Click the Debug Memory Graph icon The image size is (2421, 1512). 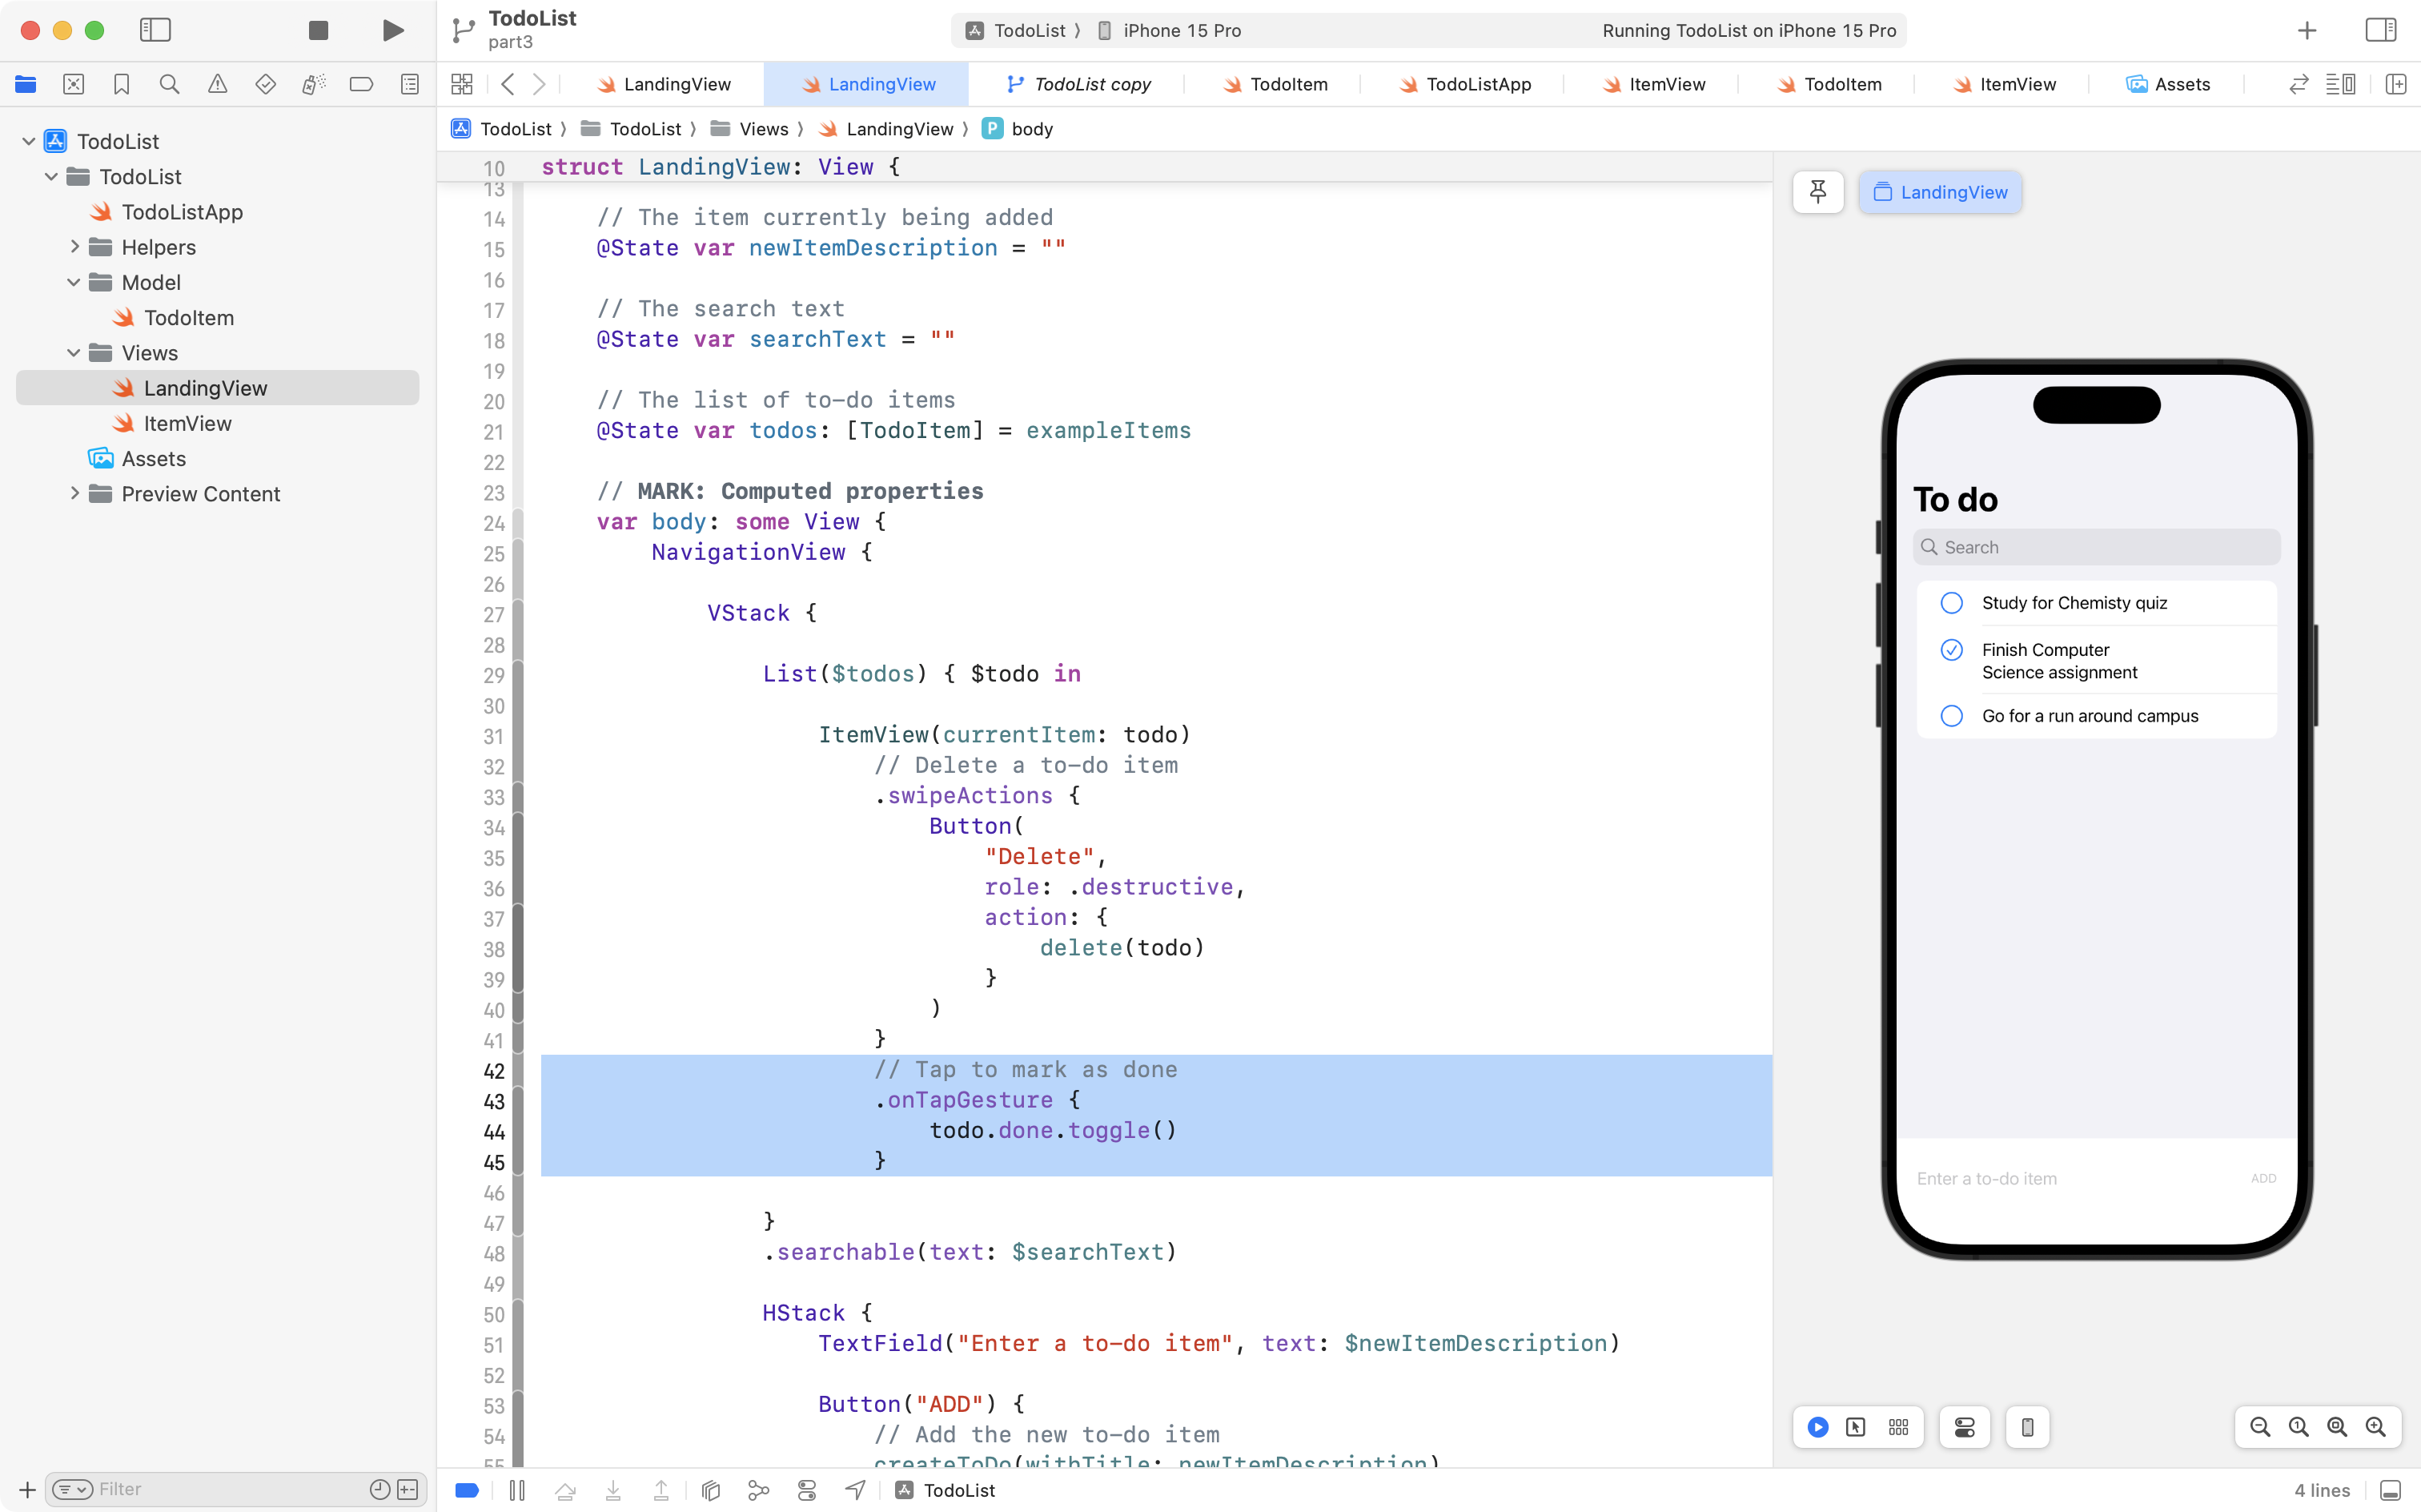[x=759, y=1490]
